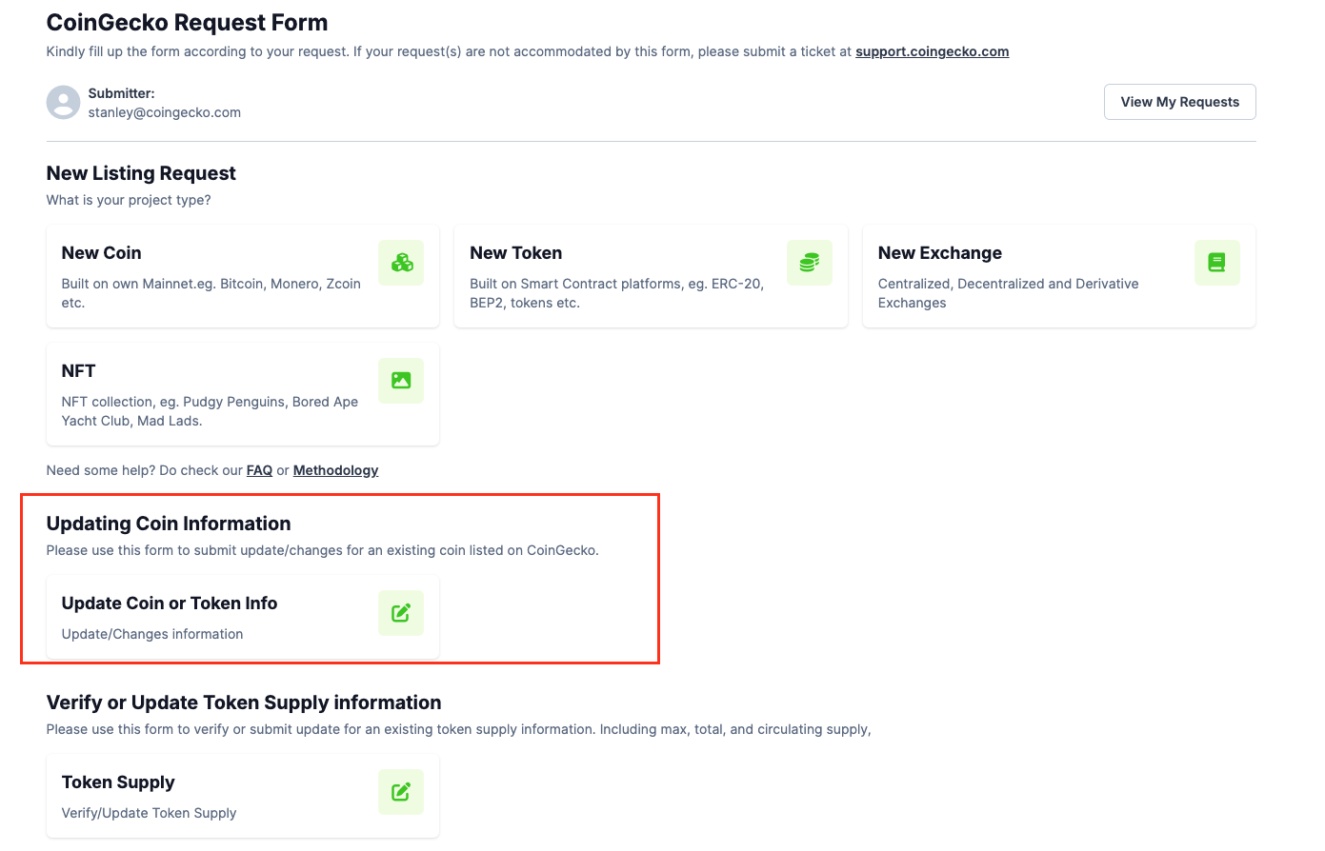Open the Methodology link

point(335,470)
